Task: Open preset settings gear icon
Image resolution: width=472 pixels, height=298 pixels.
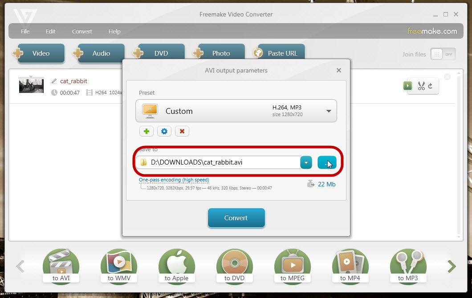Action: (x=164, y=131)
